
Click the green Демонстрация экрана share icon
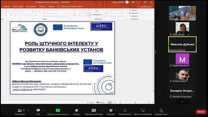[x=58, y=110]
